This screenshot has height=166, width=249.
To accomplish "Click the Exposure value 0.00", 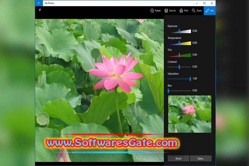I will [195, 31].
